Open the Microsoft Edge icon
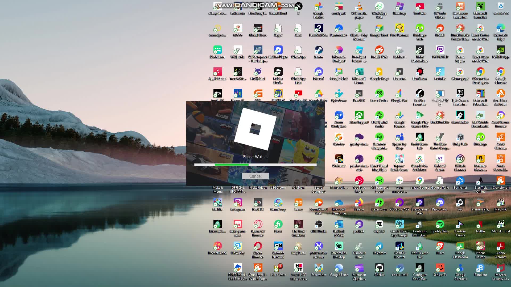The image size is (511, 287). (x=501, y=28)
